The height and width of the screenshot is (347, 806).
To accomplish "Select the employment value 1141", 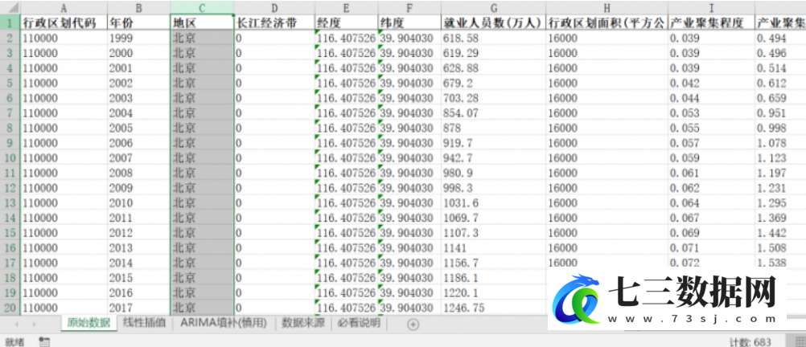I will (493, 247).
